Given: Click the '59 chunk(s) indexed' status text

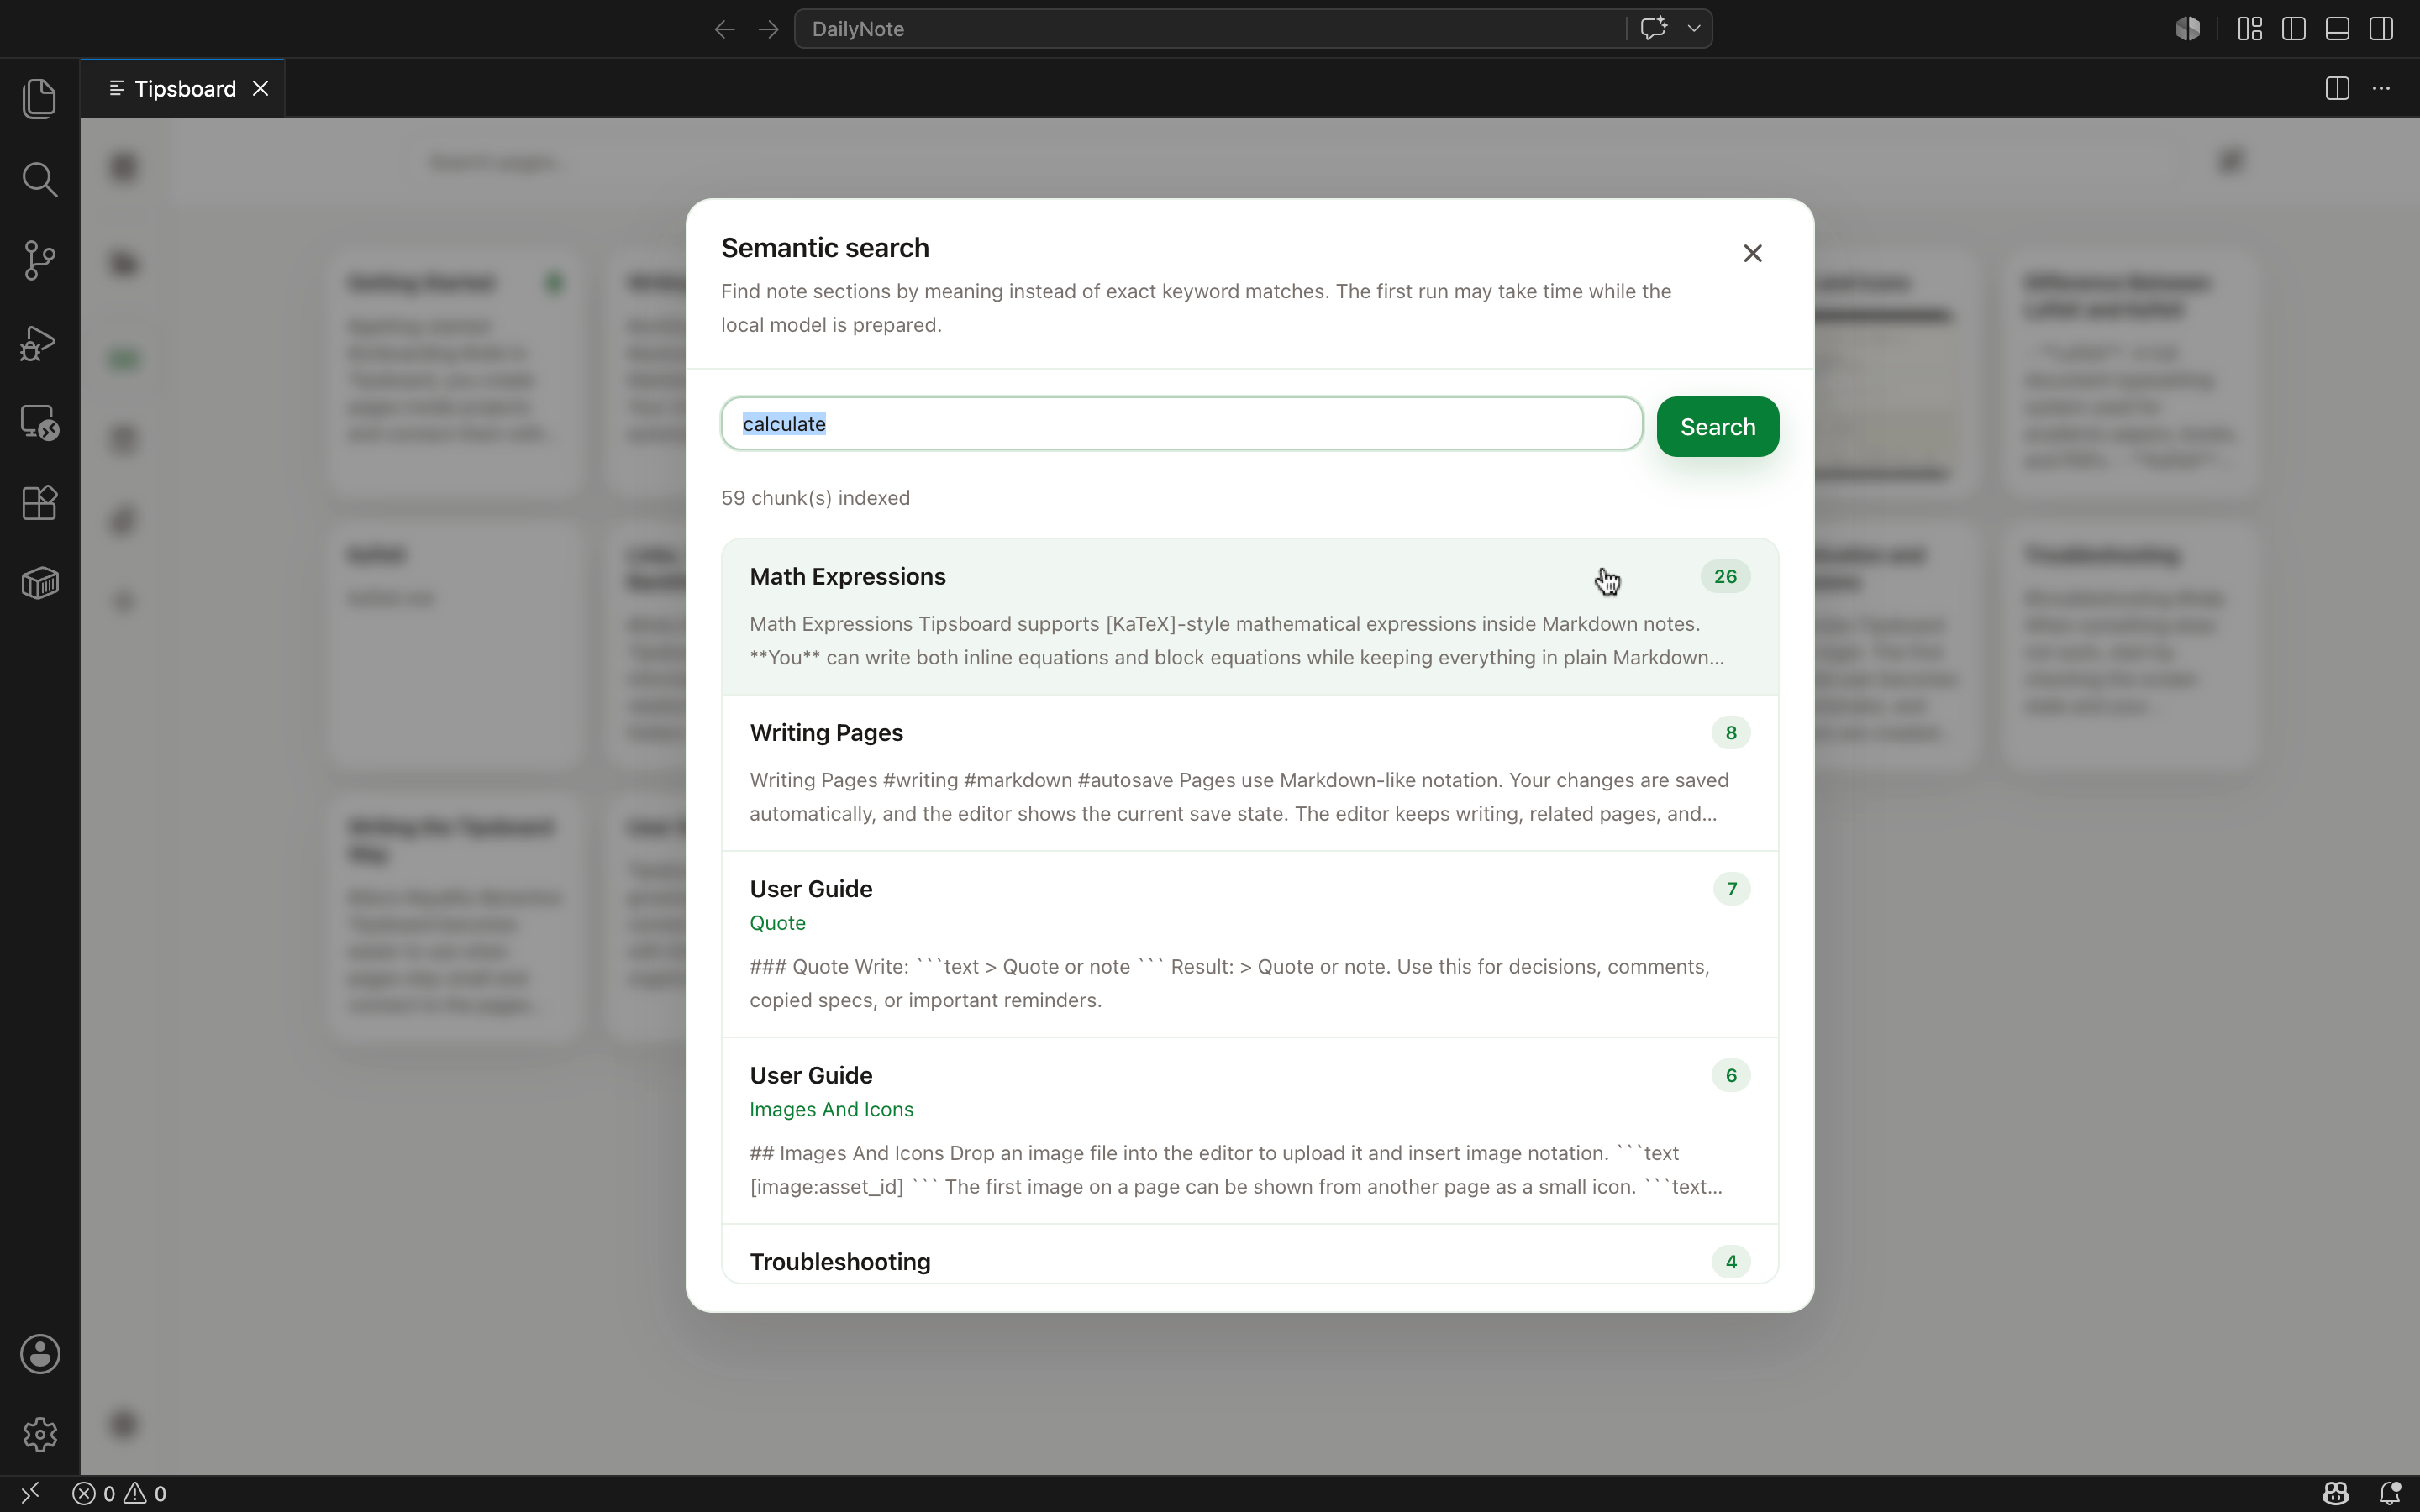Looking at the screenshot, I should [815, 498].
